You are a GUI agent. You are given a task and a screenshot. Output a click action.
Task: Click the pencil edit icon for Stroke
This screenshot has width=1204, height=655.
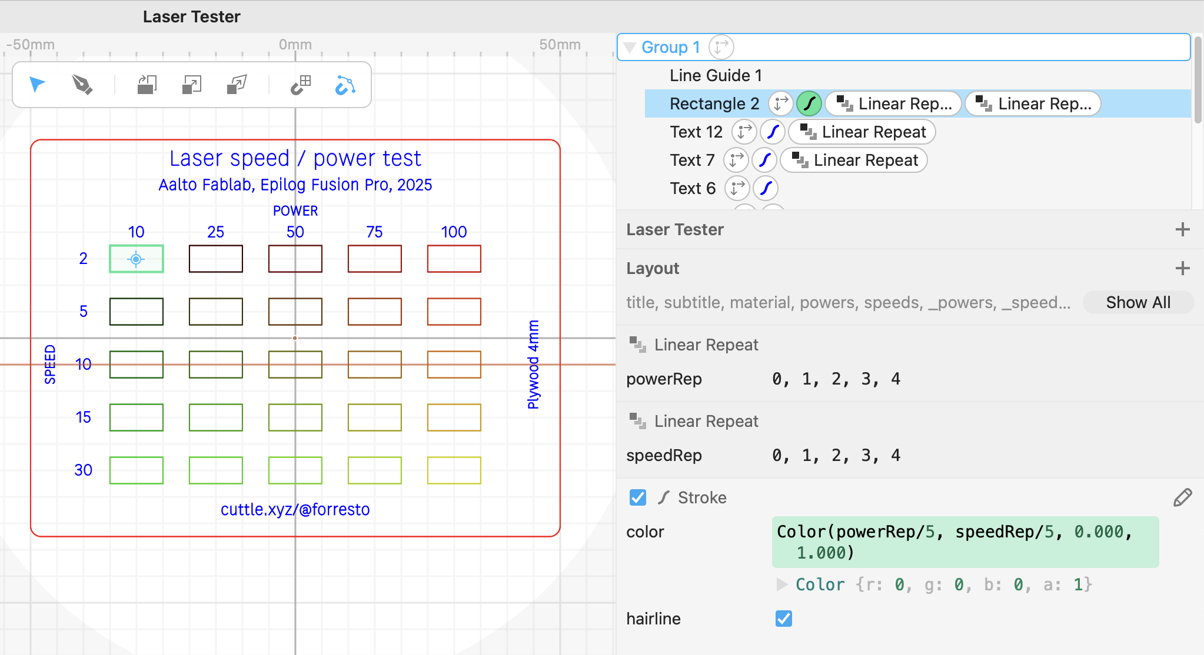click(x=1182, y=497)
